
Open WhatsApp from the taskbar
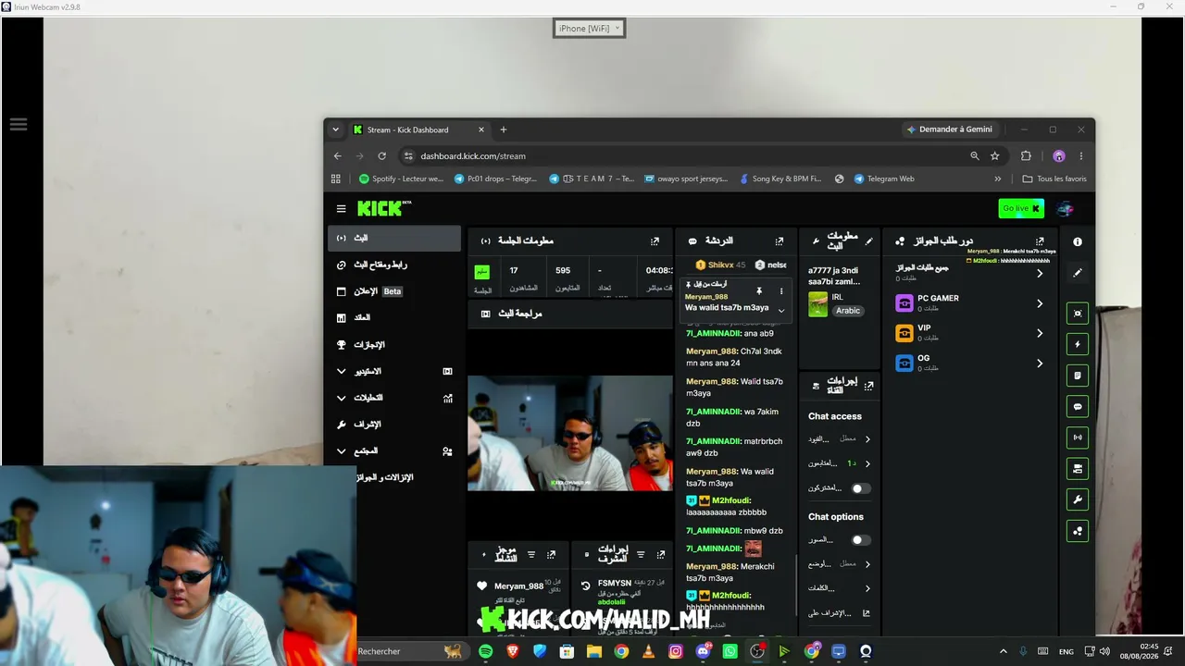[730, 651]
